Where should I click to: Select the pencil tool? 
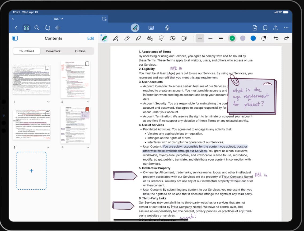116,38
